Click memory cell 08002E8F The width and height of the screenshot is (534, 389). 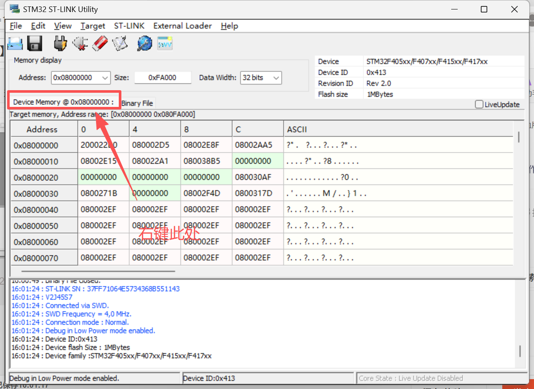pos(206,145)
